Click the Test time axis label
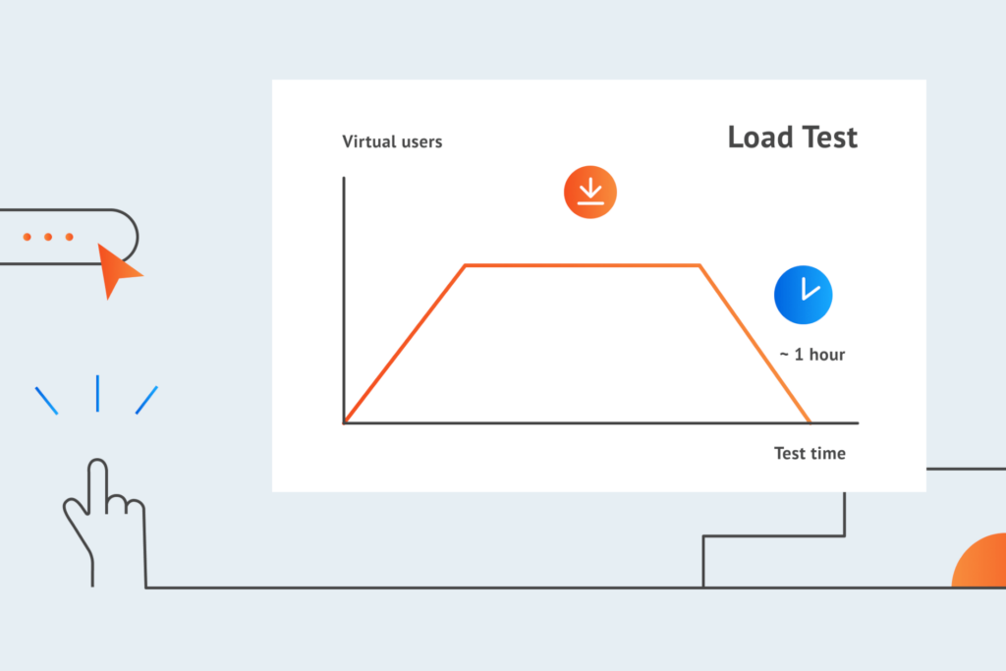The height and width of the screenshot is (671, 1006). point(810,454)
